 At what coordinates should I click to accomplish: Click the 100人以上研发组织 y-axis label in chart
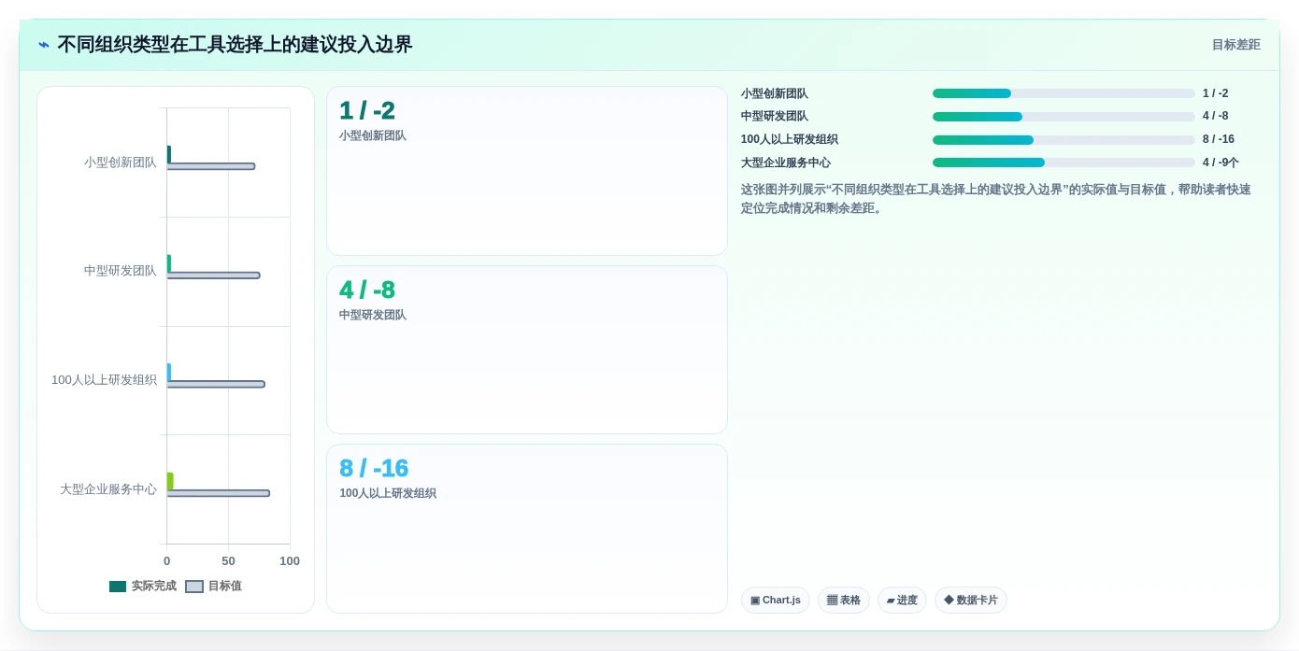(105, 380)
